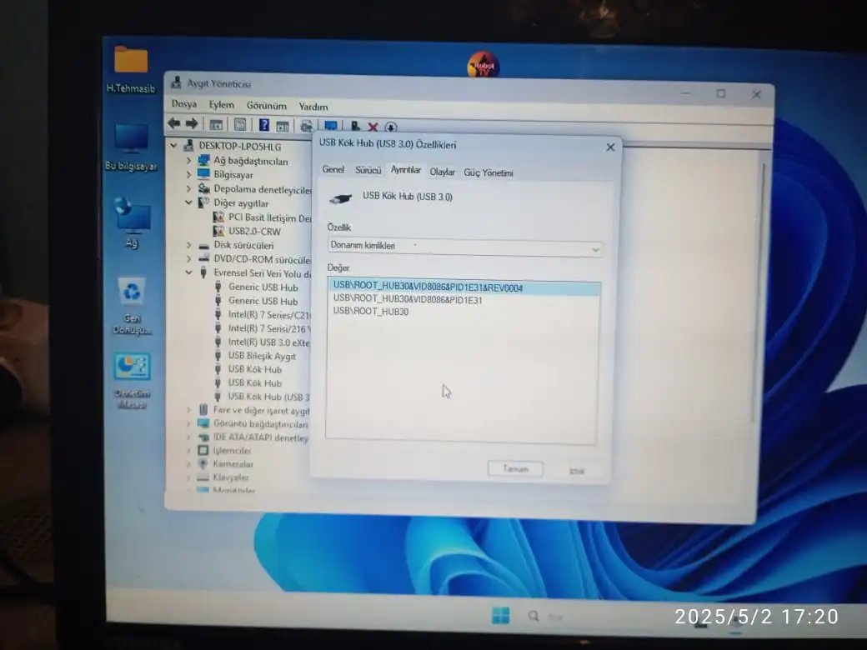Collapse the DESKTOP-LPO5HLG root node
Screen dimensions: 867x650
tap(173, 146)
